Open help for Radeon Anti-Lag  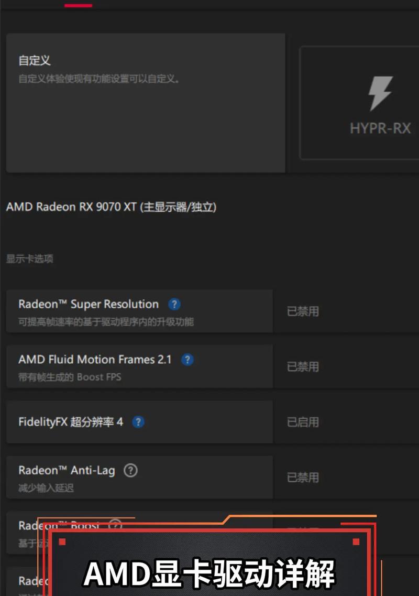pyautogui.click(x=131, y=471)
